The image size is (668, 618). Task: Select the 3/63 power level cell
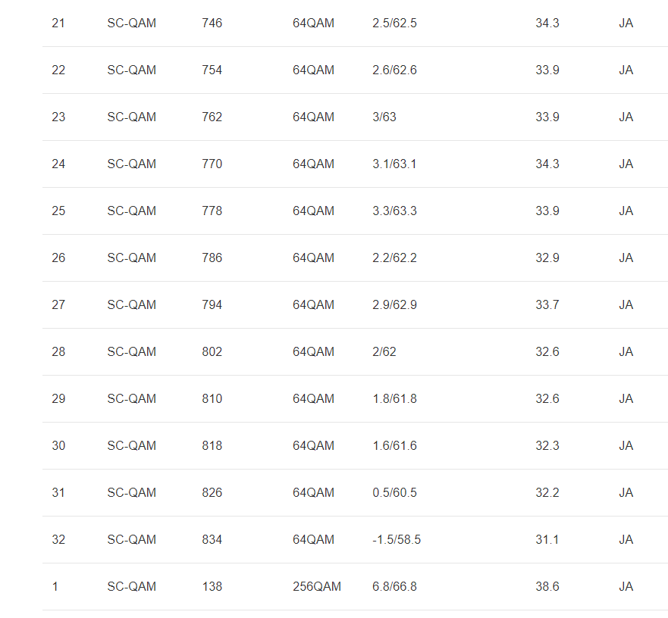click(x=384, y=117)
